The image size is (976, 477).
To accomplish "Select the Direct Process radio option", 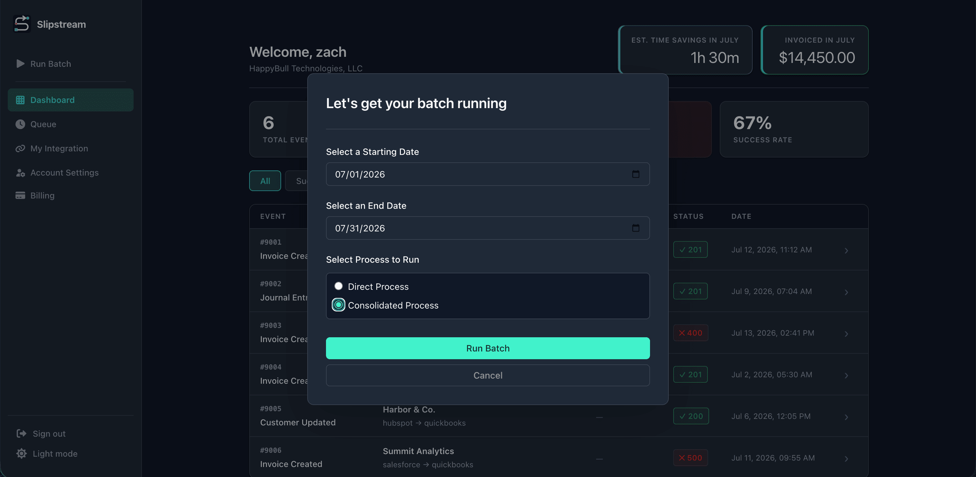I will coord(338,286).
